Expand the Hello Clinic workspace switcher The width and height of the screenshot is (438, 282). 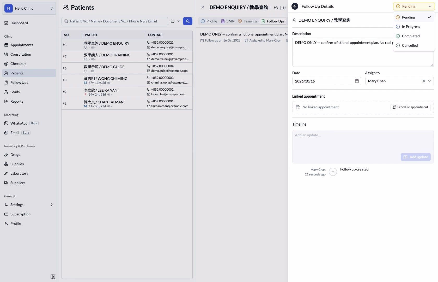[x=29, y=8]
